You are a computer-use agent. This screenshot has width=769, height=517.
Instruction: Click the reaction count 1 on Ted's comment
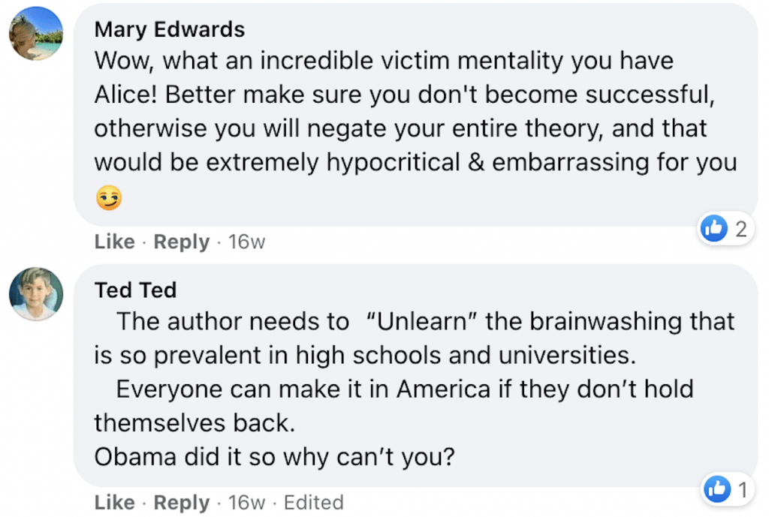742,489
